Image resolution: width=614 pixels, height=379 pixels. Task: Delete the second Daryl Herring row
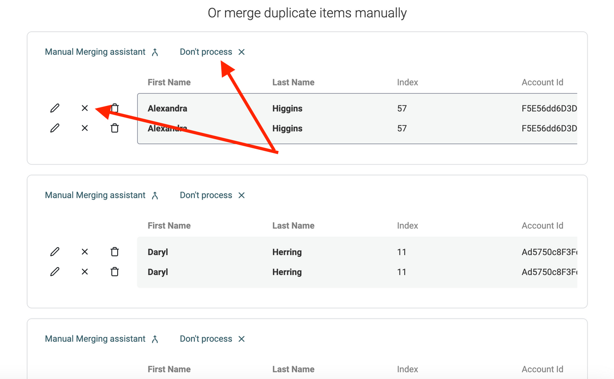coord(115,272)
